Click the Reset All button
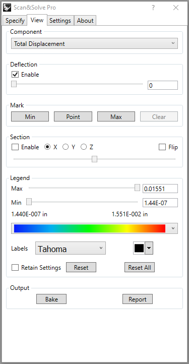This screenshot has height=364, width=189. [140, 267]
